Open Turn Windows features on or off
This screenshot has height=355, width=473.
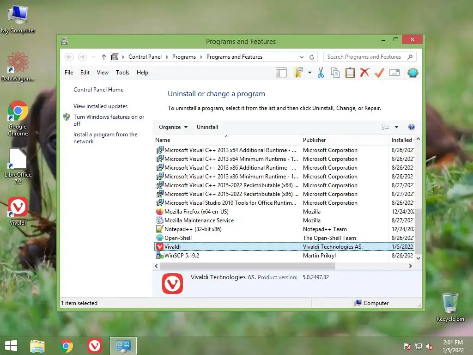click(x=109, y=120)
